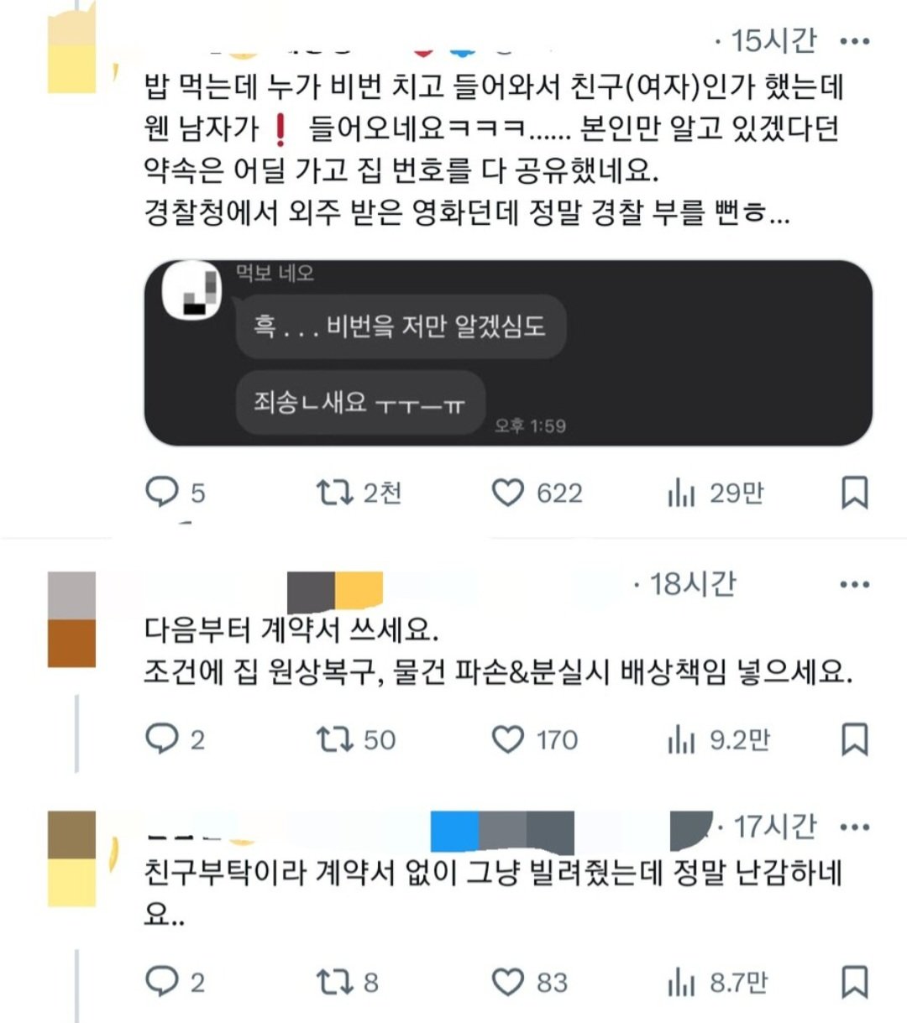Open replies on the 15시간 tweet
Viewport: 907px width, 1023px height.
[x=175, y=493]
